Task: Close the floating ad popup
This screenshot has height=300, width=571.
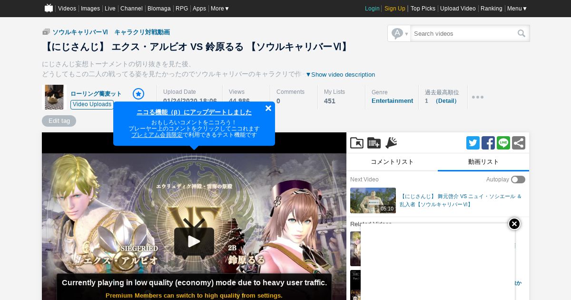Action: click(514, 224)
